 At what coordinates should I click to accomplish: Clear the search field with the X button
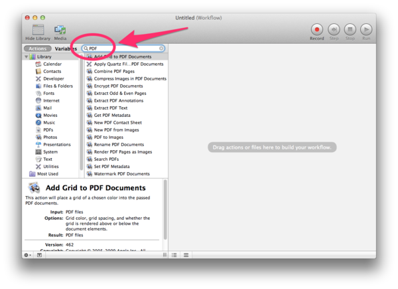point(161,48)
